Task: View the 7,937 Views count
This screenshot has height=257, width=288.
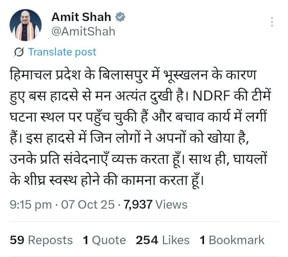Action: [156, 204]
